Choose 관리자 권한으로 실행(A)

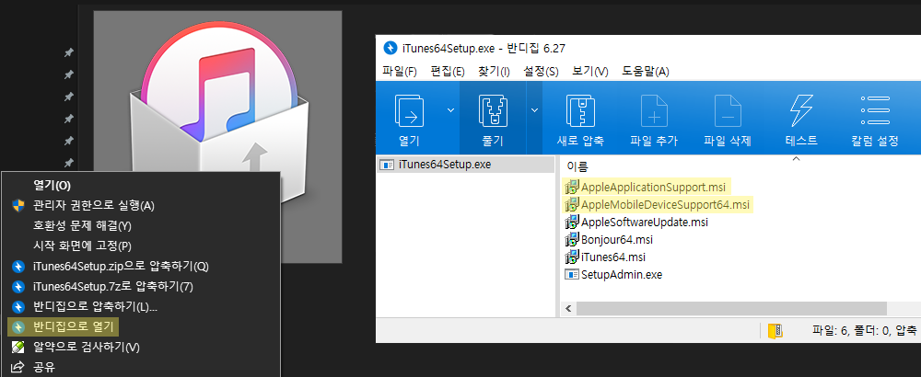[x=141, y=205]
